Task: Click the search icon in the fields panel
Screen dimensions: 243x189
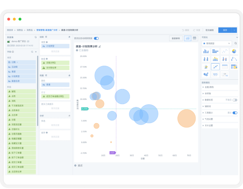Action: coord(32,52)
